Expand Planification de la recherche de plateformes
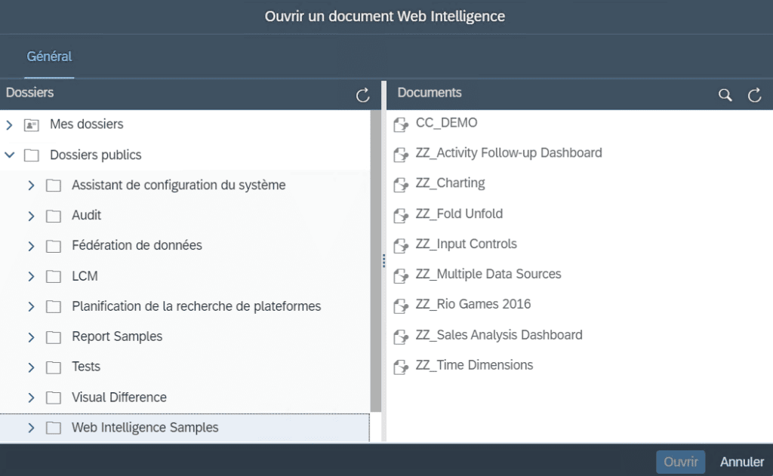 31,306
